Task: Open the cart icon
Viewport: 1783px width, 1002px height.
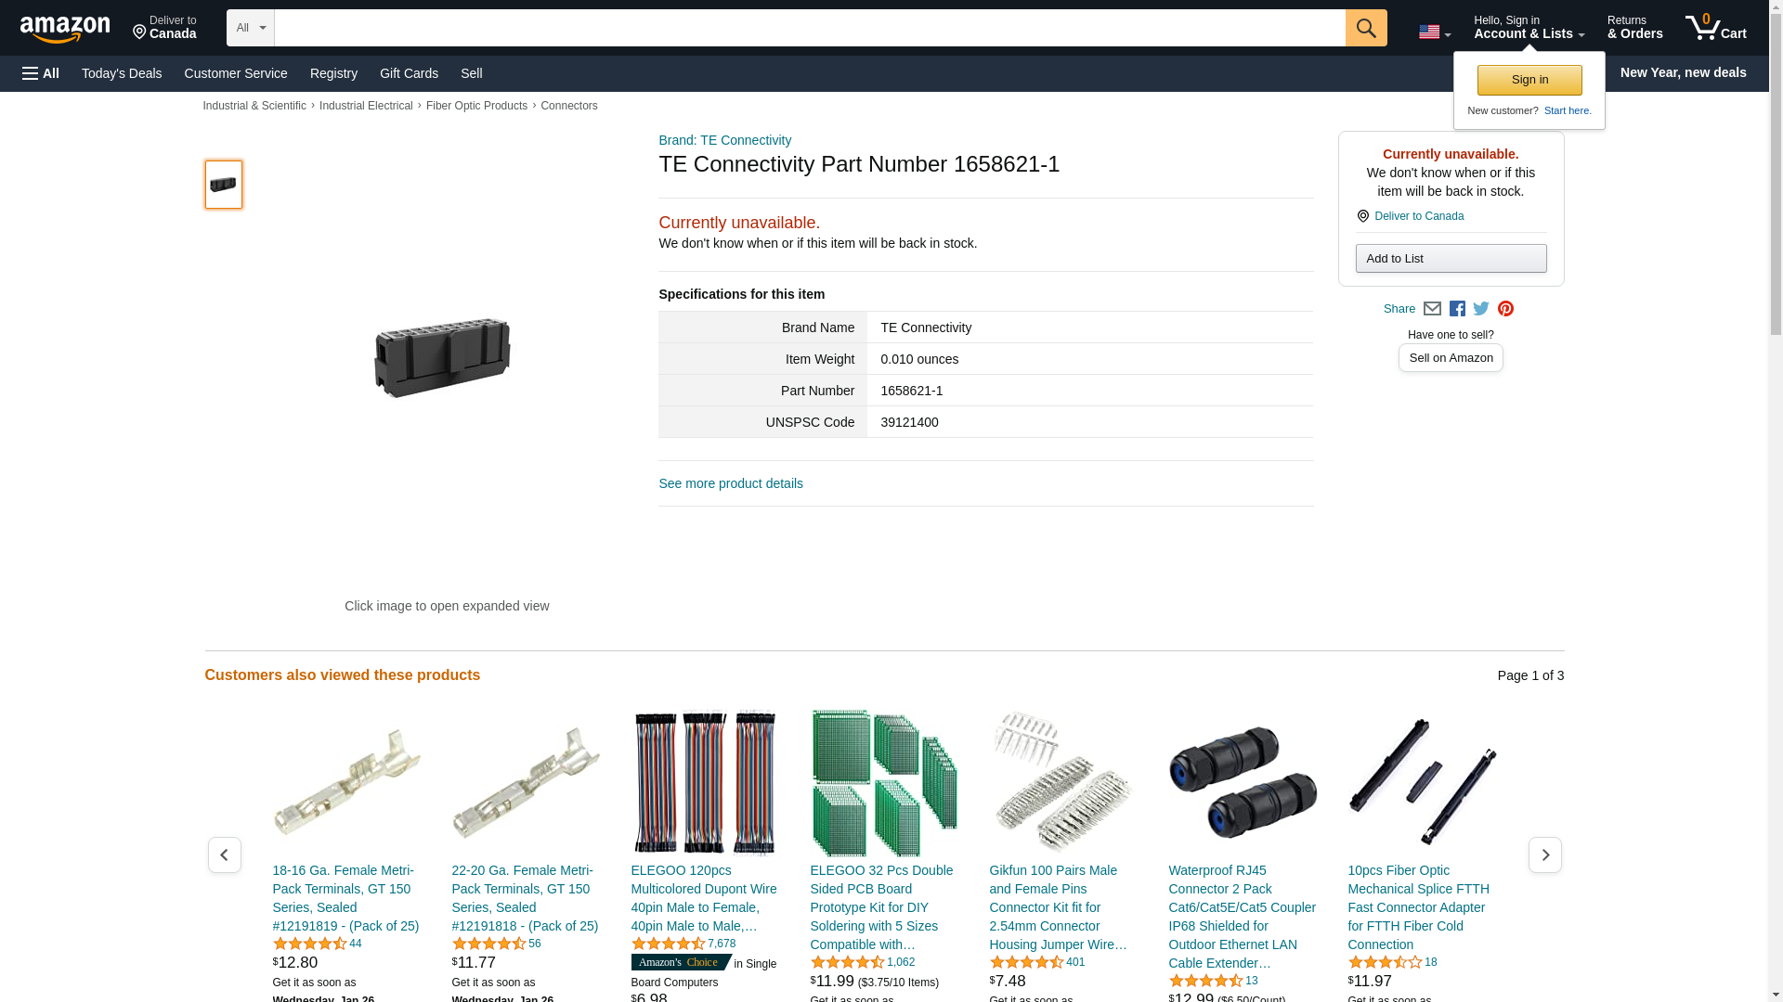Action: 1715,28
